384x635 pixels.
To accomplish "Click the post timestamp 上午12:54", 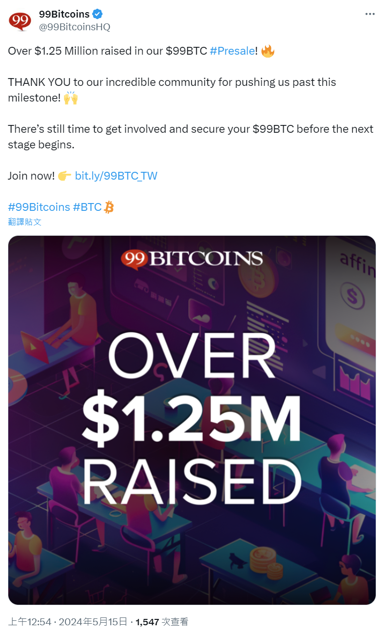I will 30,622.
